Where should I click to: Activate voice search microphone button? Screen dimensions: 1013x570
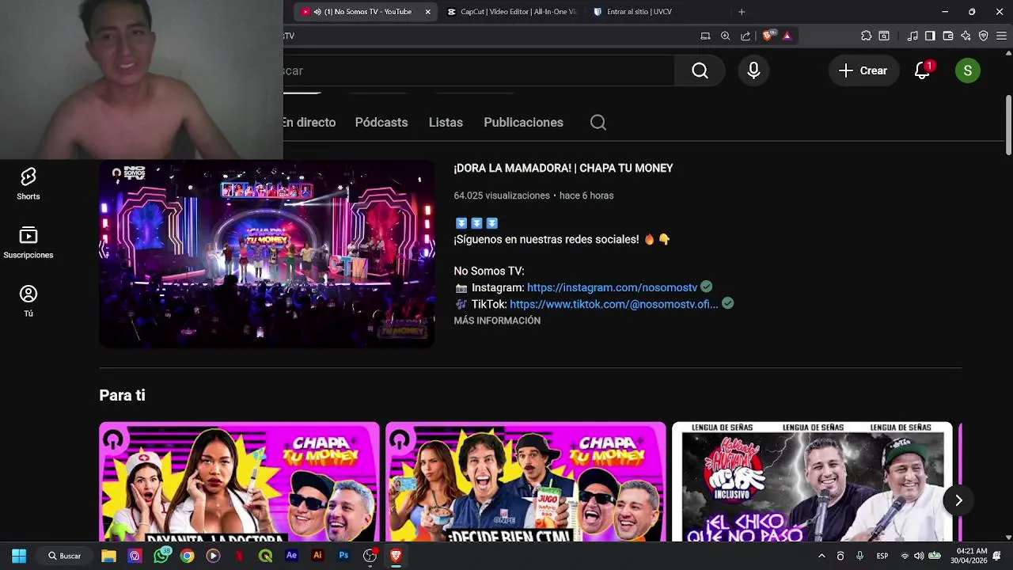(x=753, y=70)
